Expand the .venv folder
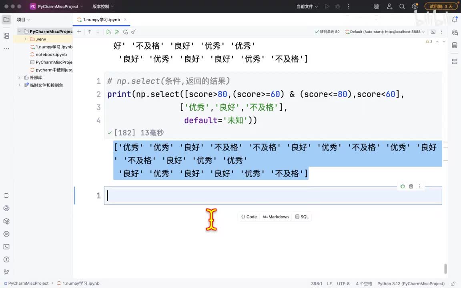The image size is (461, 288). click(x=26, y=39)
